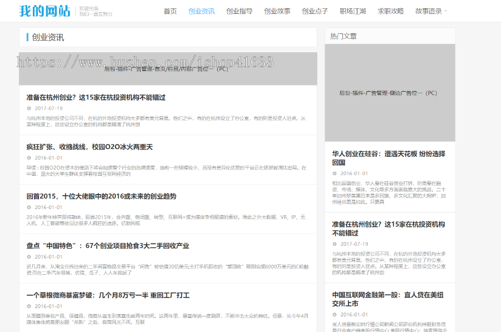
Task: Click the top banner ad placeholder 首页/栏目/内容广告位一
Action: coord(168,68)
